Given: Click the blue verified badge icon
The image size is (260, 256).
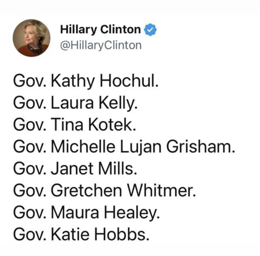Looking at the screenshot, I should click(150, 30).
